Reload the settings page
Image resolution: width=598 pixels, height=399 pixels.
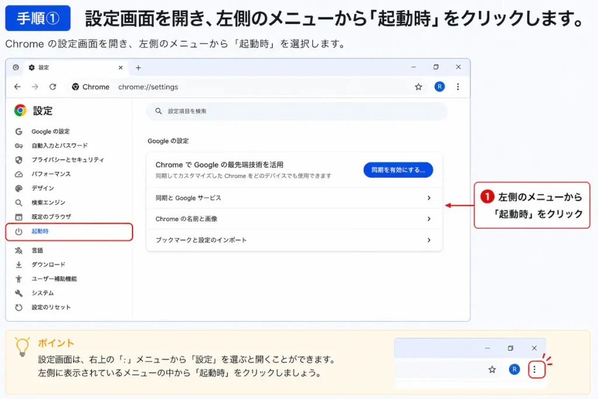click(x=53, y=87)
